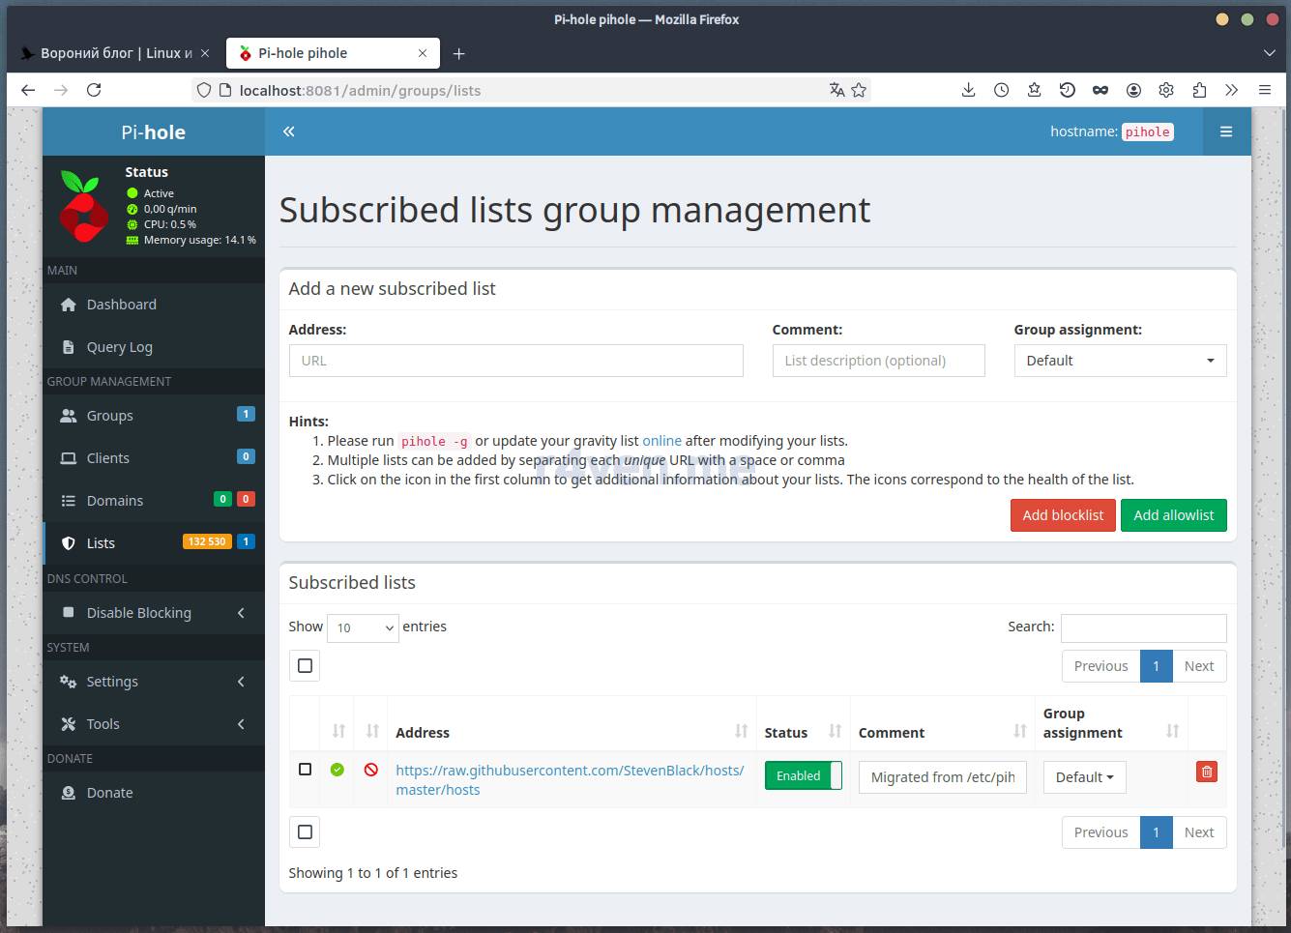The height and width of the screenshot is (933, 1291).
Task: Click the red trash delete icon in list row
Action: click(1206, 772)
